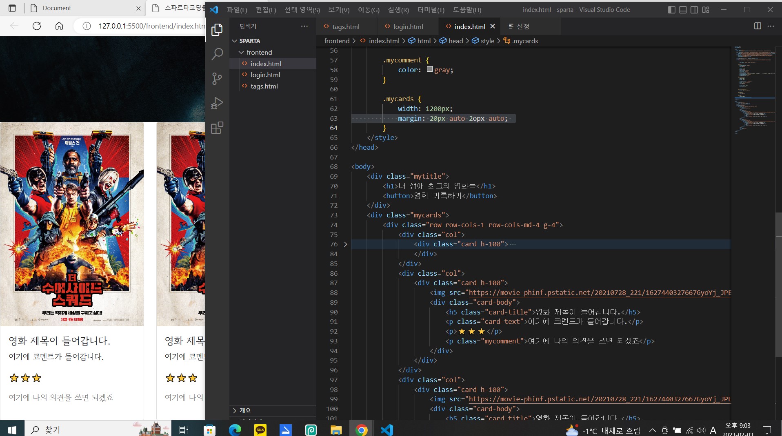Open Microsoft Edge from the taskbar
Image resolution: width=782 pixels, height=436 pixels.
(235, 429)
